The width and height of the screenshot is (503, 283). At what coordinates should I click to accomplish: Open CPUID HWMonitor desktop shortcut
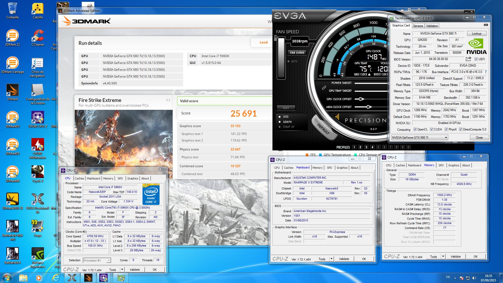pos(37,149)
